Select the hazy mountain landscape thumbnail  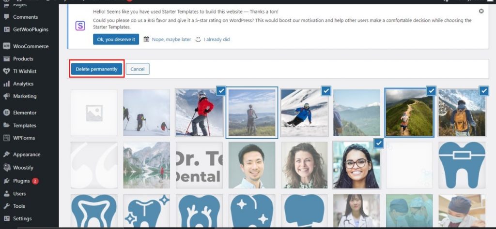click(357, 113)
